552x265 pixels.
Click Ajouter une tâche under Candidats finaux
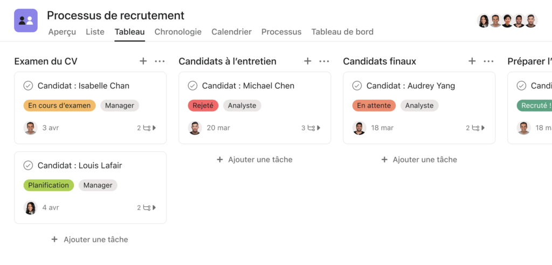click(x=419, y=159)
